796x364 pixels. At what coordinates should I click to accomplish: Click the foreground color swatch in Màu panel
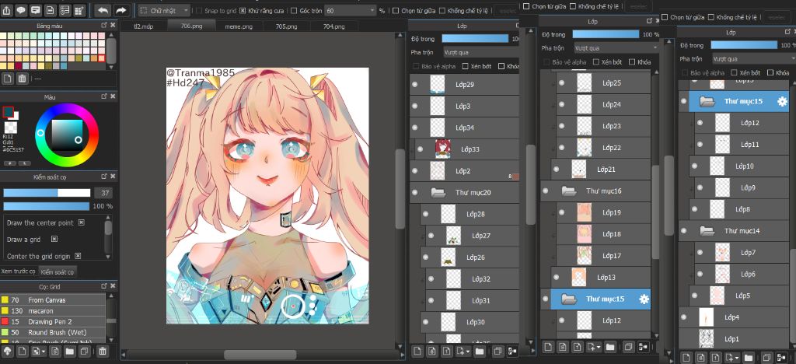pos(8,112)
